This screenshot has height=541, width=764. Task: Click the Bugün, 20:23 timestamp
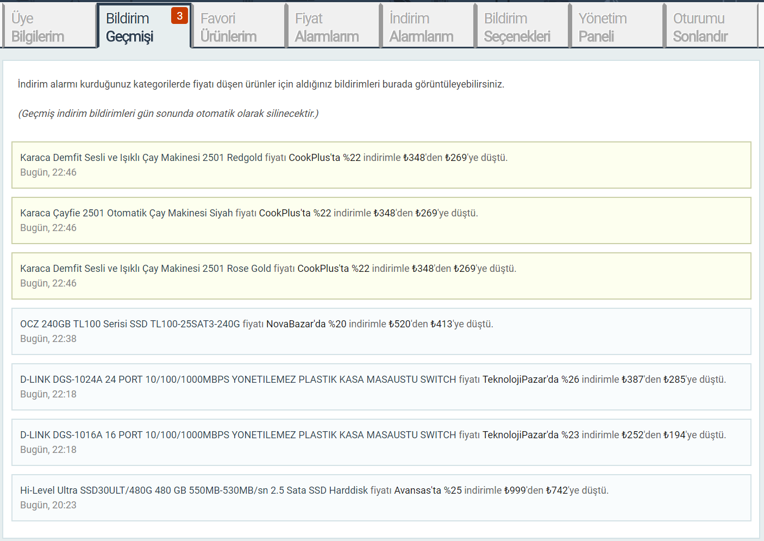(x=48, y=505)
